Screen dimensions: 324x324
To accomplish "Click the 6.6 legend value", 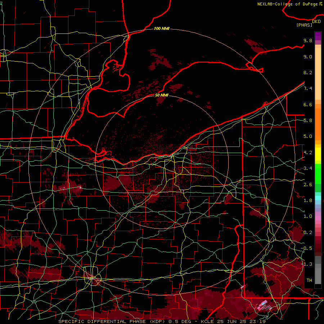I will pos(308,105).
